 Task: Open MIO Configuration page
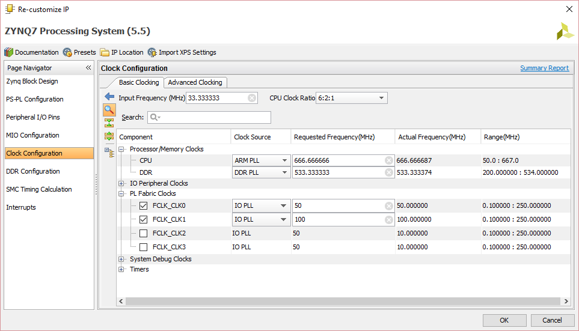32,135
